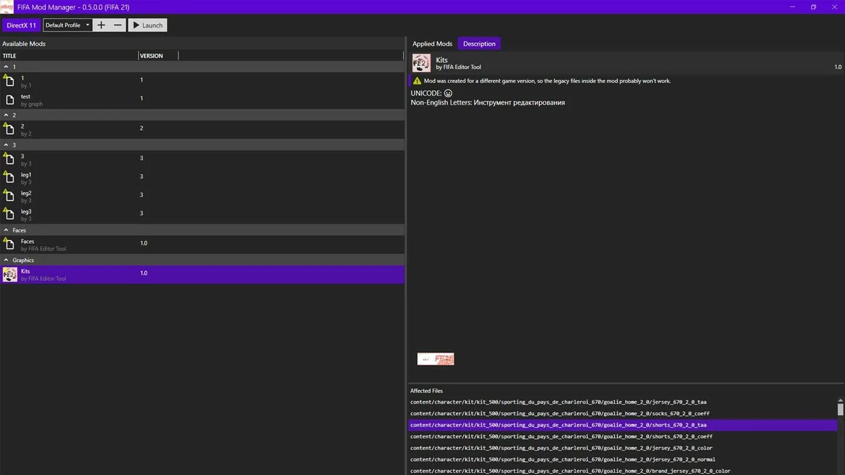The height and width of the screenshot is (475, 845).
Task: Click the mod screenshot thumbnail
Action: (x=435, y=359)
